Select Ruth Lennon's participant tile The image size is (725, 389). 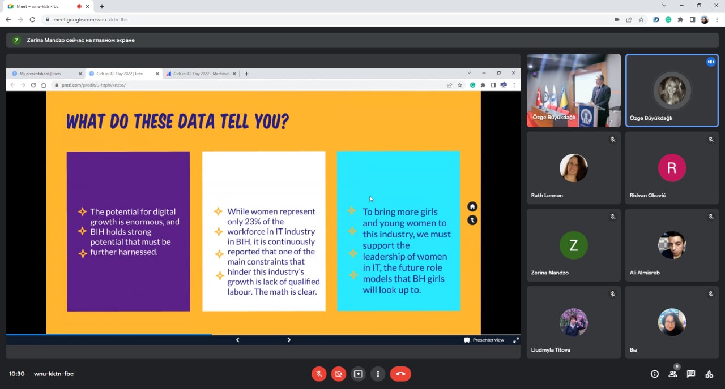click(x=573, y=168)
